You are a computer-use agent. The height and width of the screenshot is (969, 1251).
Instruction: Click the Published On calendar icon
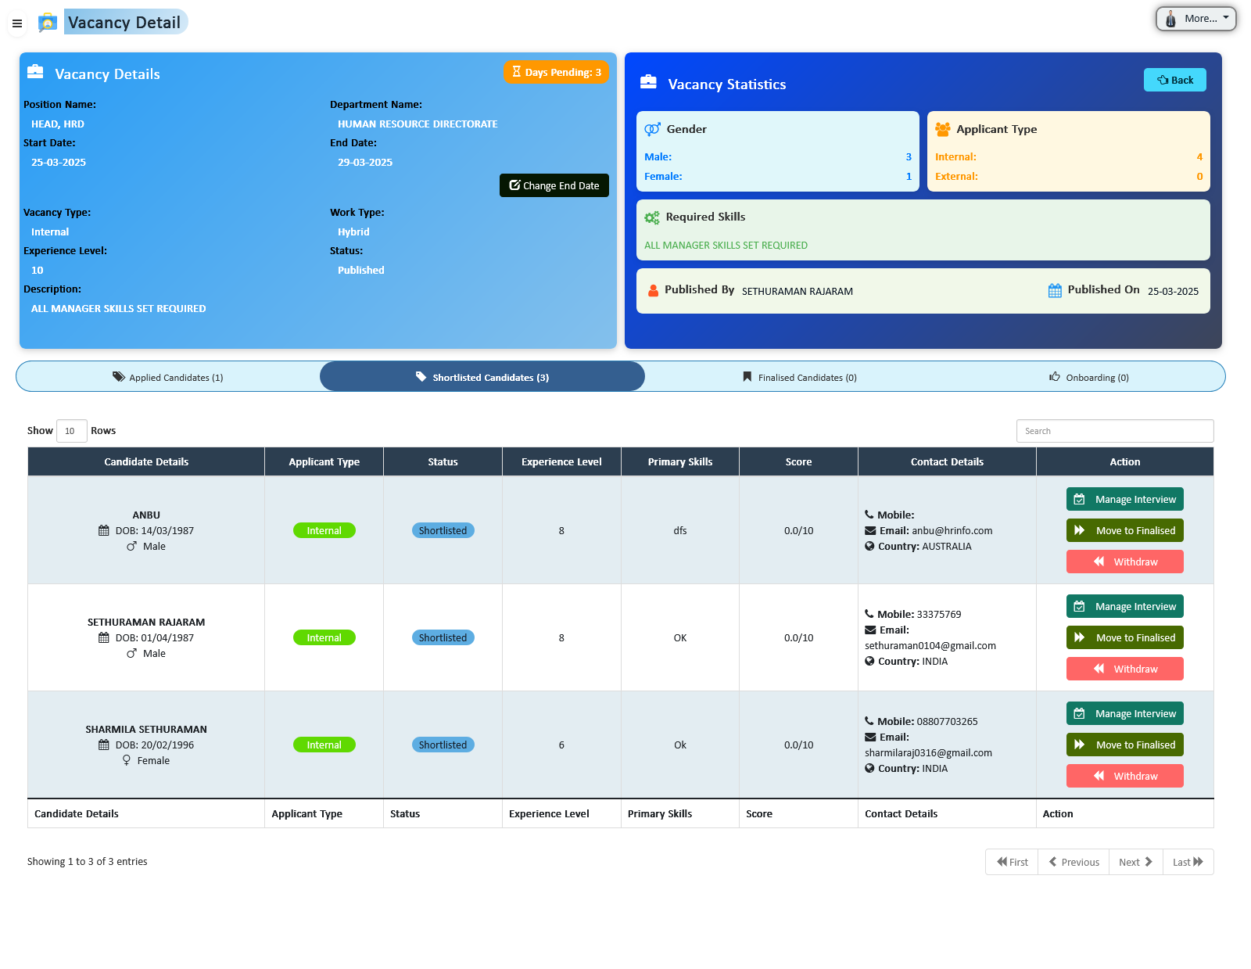pos(1053,289)
